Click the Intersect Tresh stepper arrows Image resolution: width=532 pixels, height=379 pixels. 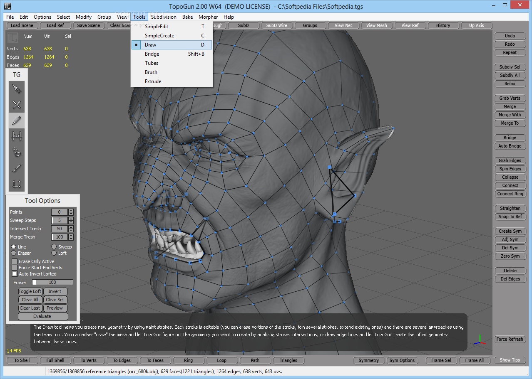click(71, 229)
